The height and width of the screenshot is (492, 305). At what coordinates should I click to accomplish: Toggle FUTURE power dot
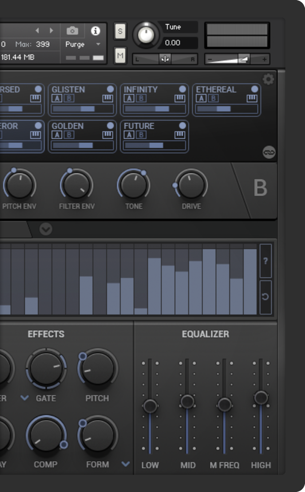click(x=182, y=126)
